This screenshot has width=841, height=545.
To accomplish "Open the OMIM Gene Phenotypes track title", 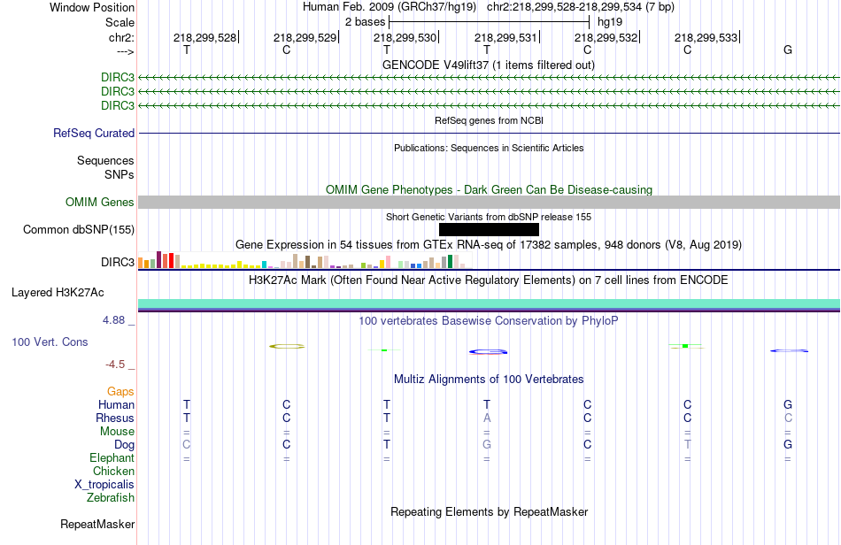I will (489, 189).
